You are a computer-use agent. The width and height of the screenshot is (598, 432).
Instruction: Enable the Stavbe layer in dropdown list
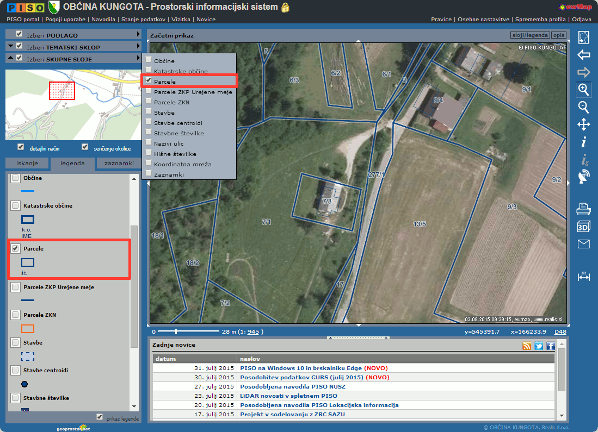coord(149,112)
